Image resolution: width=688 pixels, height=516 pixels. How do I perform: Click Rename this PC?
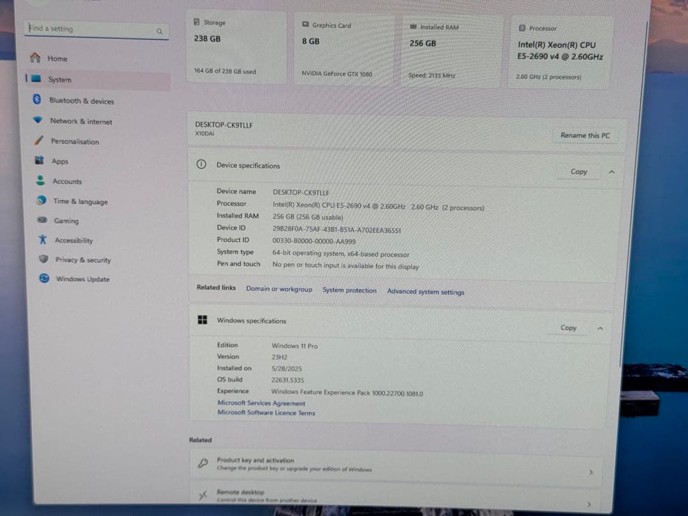[584, 135]
